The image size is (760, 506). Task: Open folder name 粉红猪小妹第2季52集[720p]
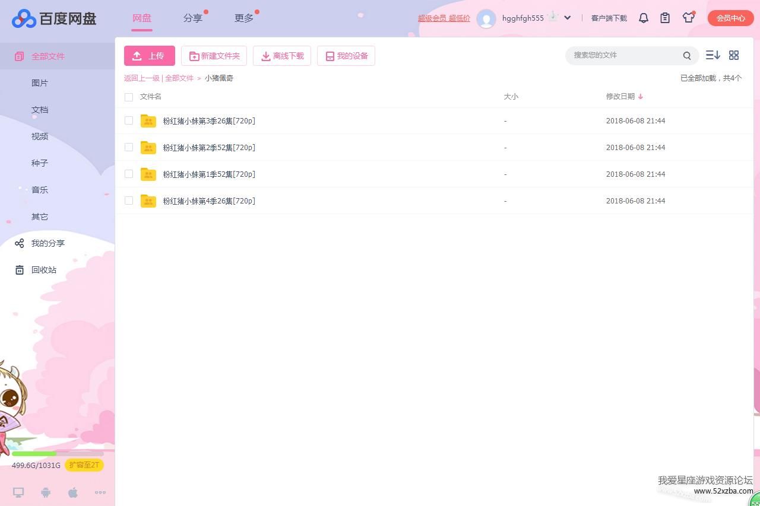(209, 148)
